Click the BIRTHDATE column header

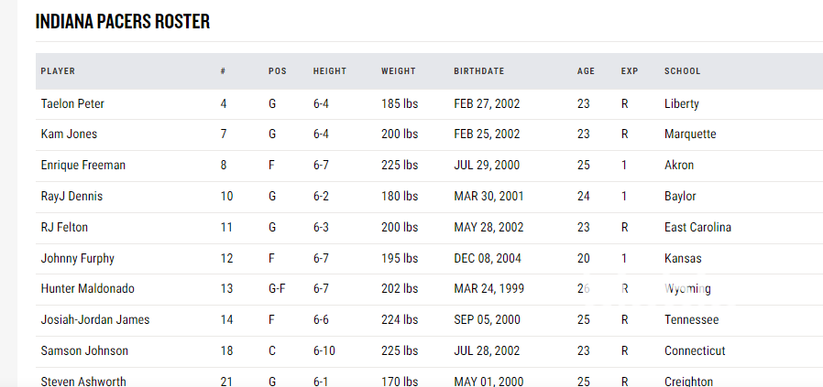[478, 71]
